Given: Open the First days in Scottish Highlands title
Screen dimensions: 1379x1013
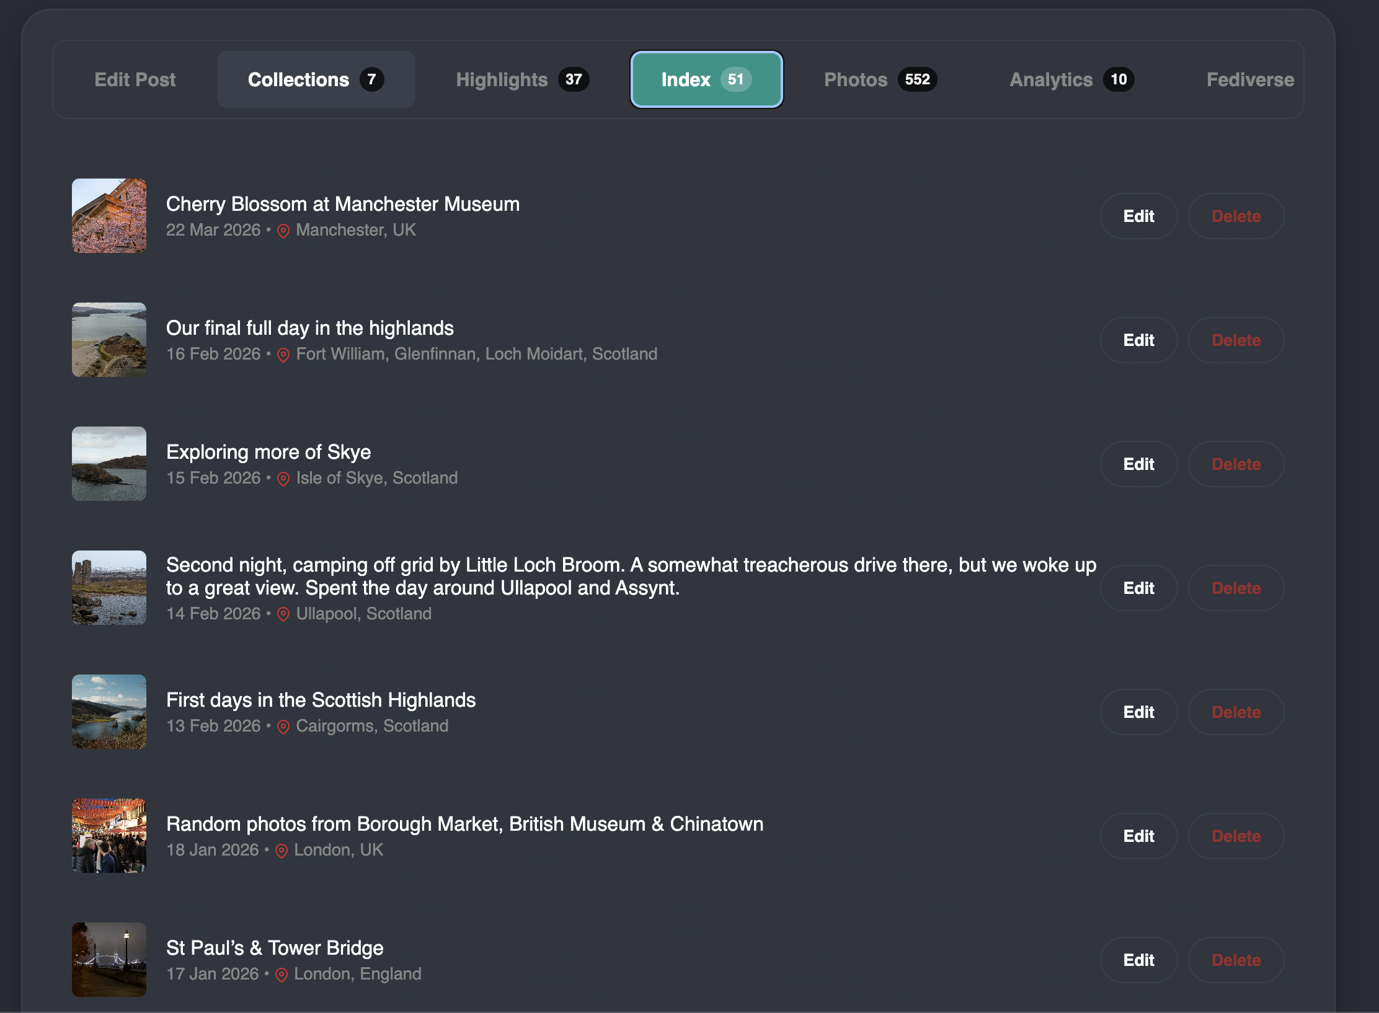Looking at the screenshot, I should tap(321, 700).
